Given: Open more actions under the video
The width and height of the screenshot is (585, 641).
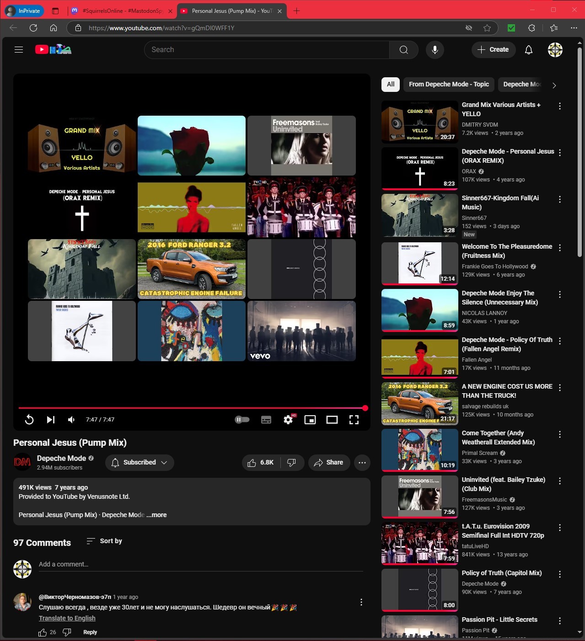Looking at the screenshot, I should [x=362, y=462].
